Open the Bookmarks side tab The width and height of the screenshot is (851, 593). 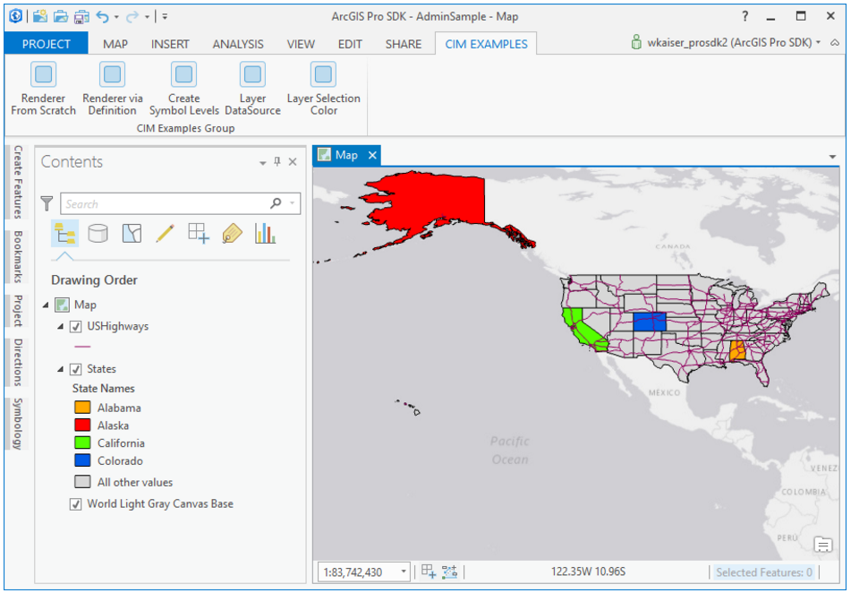click(x=17, y=256)
